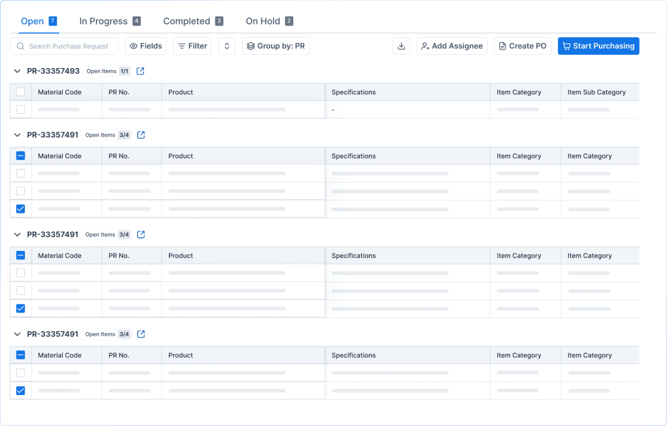Click the download icon button

pyautogui.click(x=401, y=46)
